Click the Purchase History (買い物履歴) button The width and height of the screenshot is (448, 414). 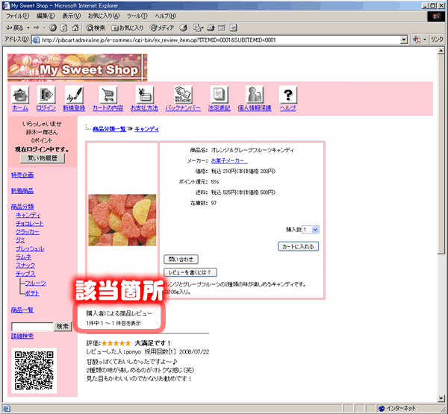click(x=43, y=158)
